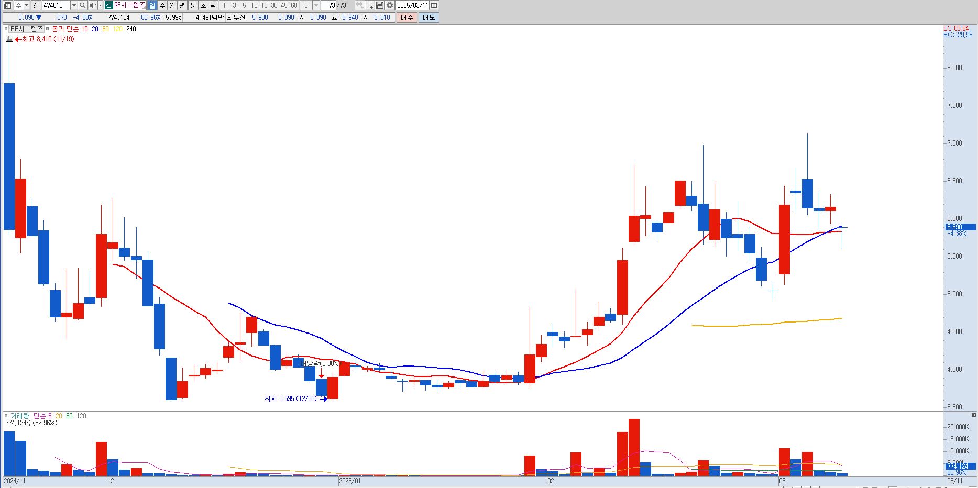Click the chart layout icon at top-left corner
The width and height of the screenshot is (978, 488).
(x=7, y=5)
